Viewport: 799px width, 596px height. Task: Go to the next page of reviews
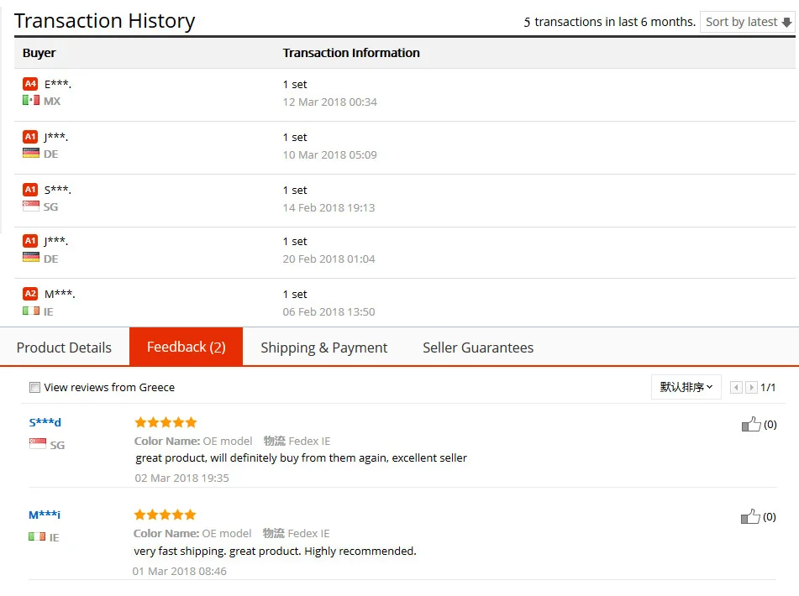coord(751,387)
